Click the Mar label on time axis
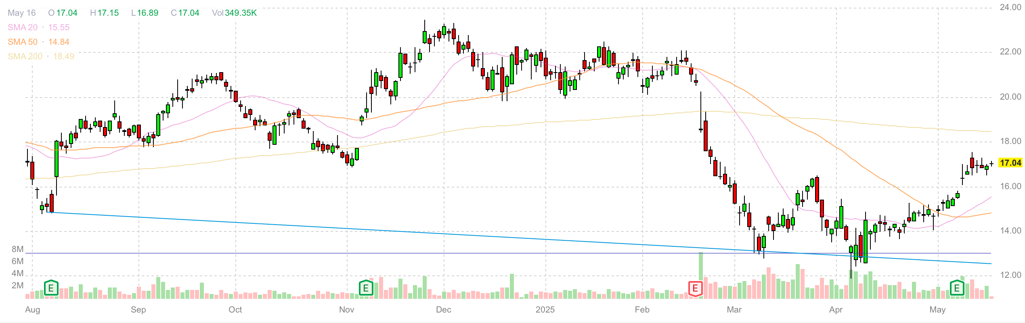The image size is (1025, 323). [x=734, y=310]
